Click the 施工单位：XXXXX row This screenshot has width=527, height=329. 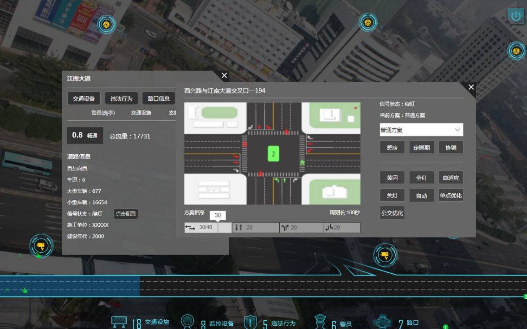88,225
